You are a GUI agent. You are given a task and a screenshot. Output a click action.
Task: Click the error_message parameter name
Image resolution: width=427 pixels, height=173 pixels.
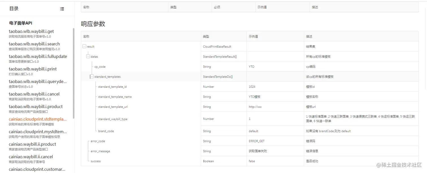(100, 151)
